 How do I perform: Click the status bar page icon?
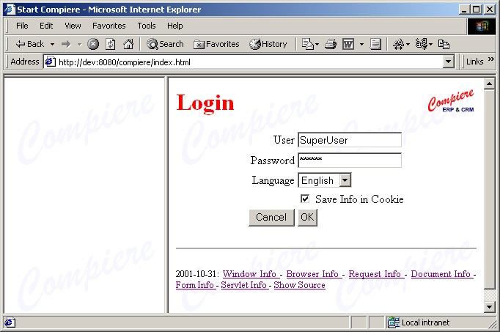pyautogui.click(x=10, y=322)
